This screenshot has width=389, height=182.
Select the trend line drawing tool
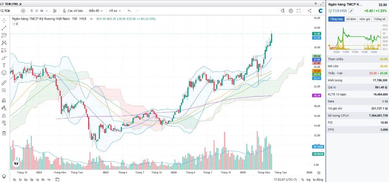4,28
